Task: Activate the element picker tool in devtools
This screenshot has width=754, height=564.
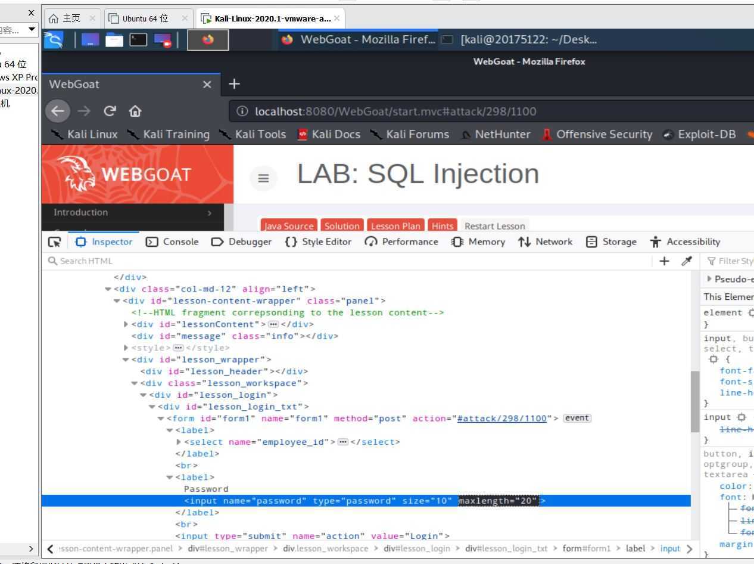Action: tap(55, 241)
